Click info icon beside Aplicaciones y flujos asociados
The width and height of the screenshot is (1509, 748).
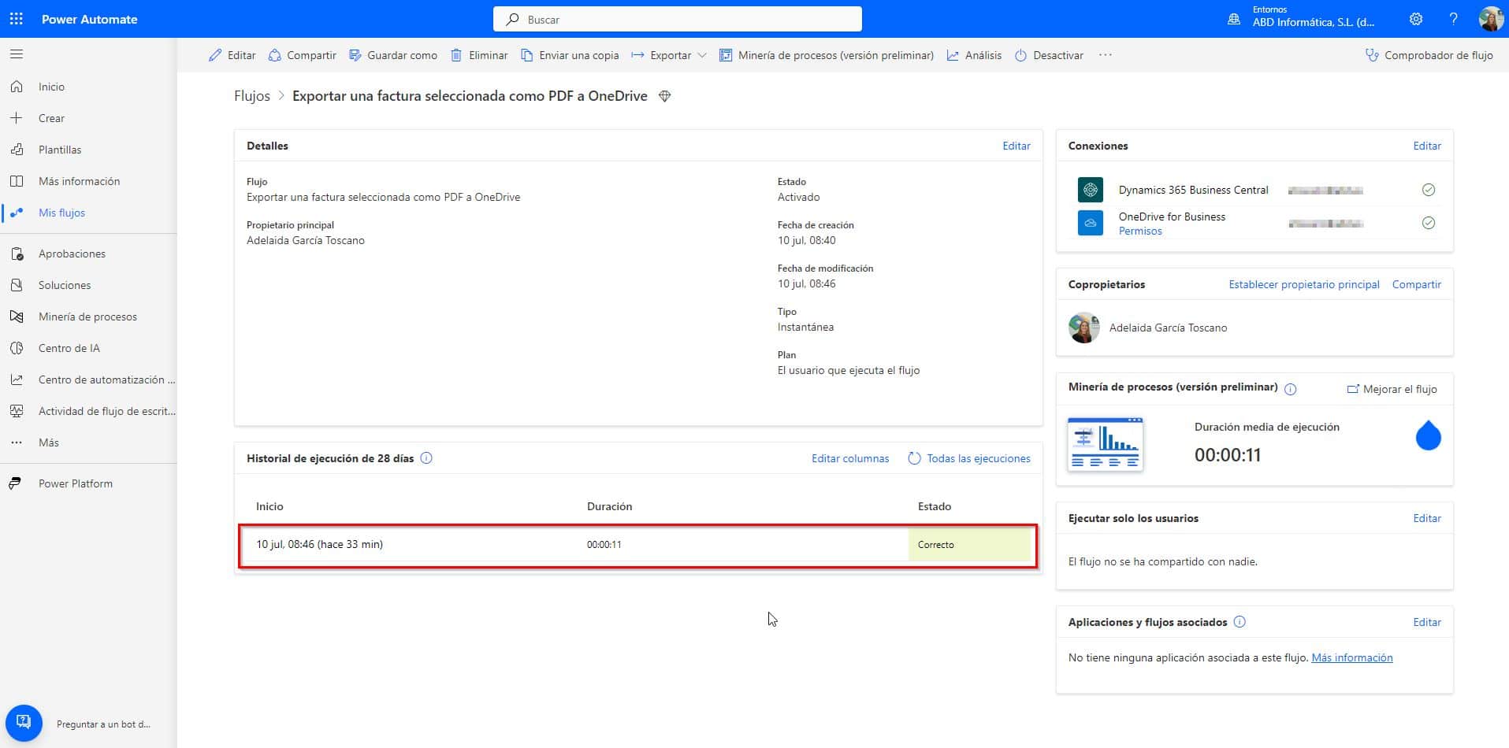[x=1240, y=622]
